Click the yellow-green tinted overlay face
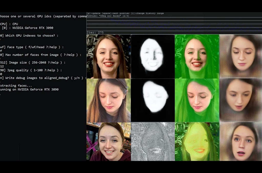The height and width of the screenshot is (173, 262). pyautogui.click(x=197, y=142)
